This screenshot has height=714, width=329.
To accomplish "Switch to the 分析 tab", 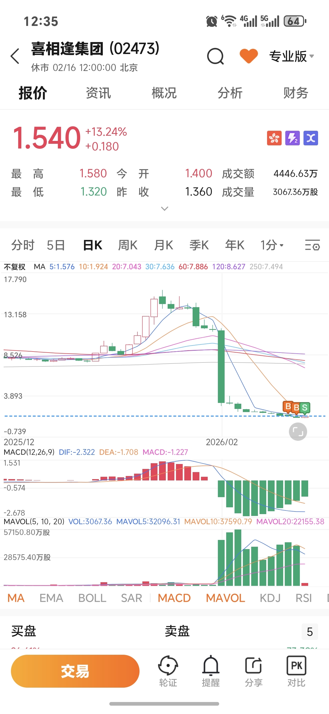I will (230, 93).
